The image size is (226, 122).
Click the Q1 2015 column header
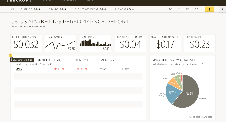[57, 69]
